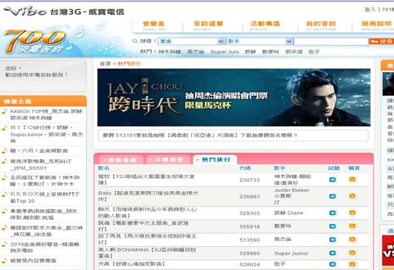Play preview for song code 528624

click(332, 264)
